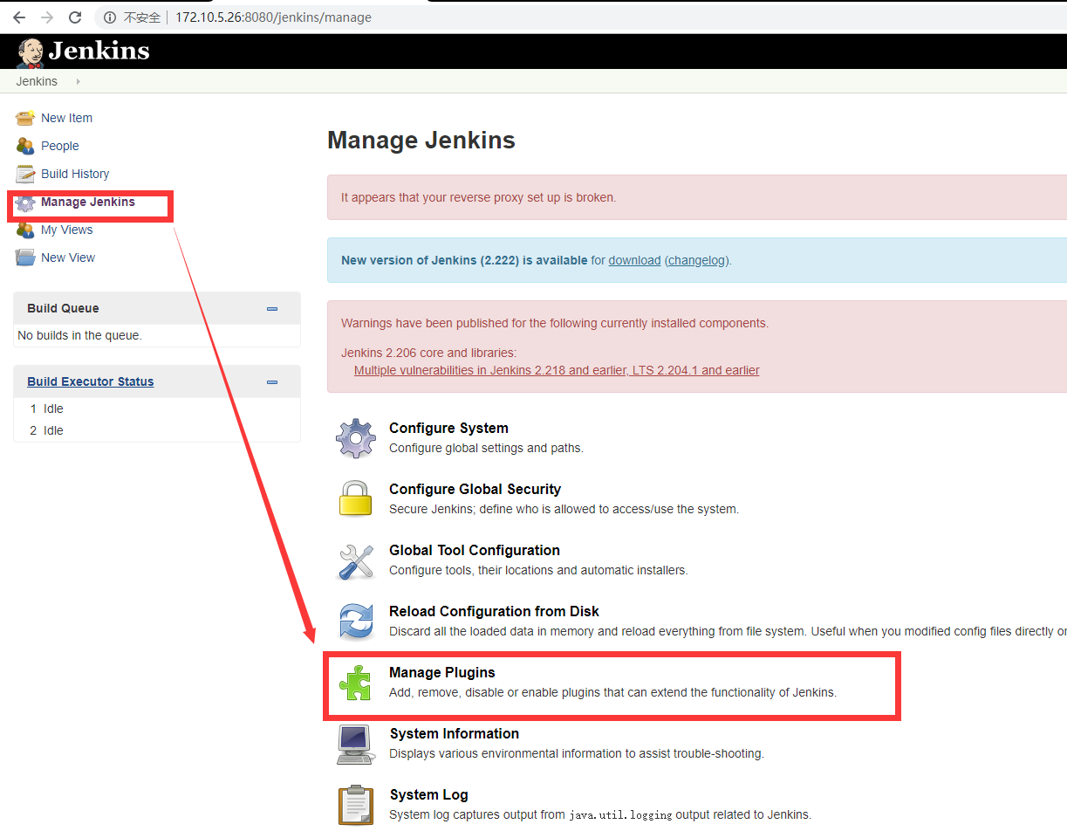Screen dimensions: 1067x831
Task: Open the New Item link
Action: (x=66, y=118)
